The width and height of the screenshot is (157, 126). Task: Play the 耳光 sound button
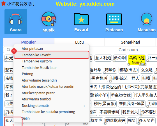[x=9, y=58]
